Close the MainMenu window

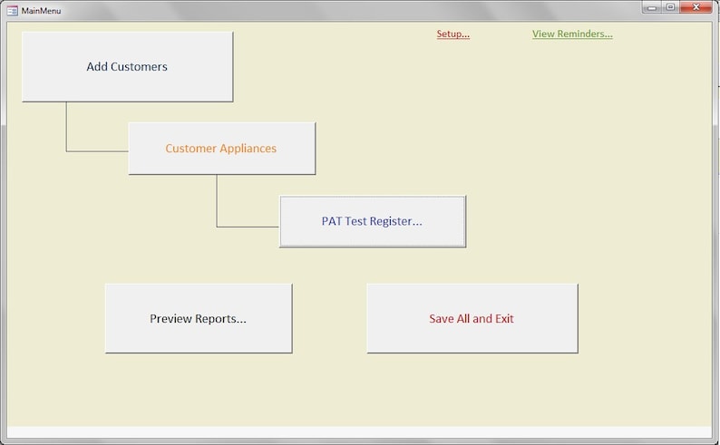(x=696, y=7)
